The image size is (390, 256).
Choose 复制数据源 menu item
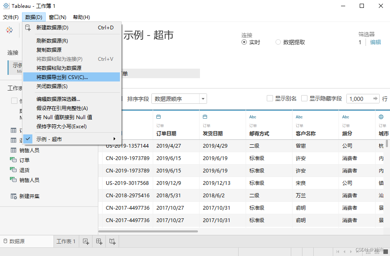[x=72, y=50]
